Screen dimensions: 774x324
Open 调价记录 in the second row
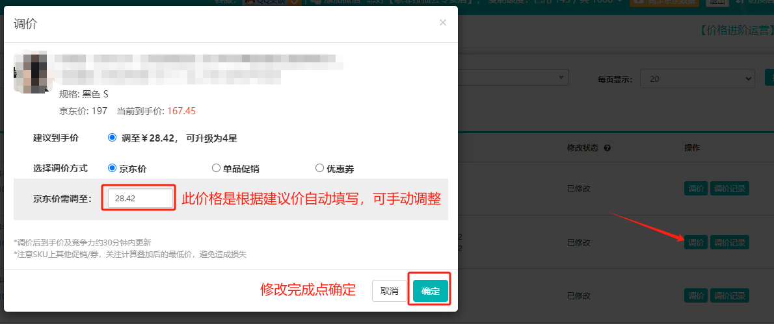tap(729, 242)
